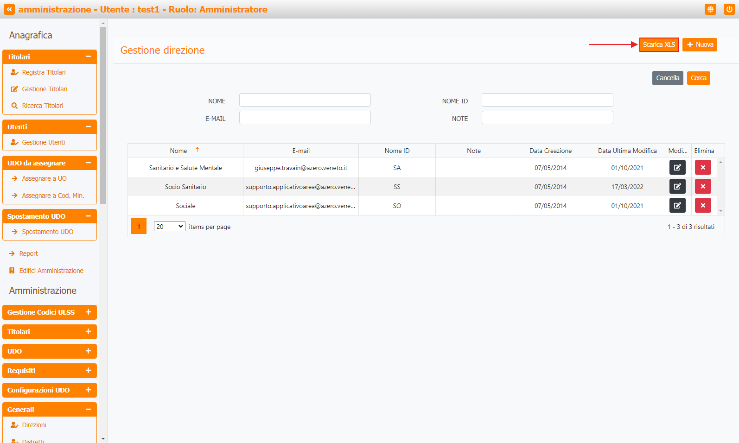Delete the Socio Sanitario row
739x443 pixels.
[703, 187]
